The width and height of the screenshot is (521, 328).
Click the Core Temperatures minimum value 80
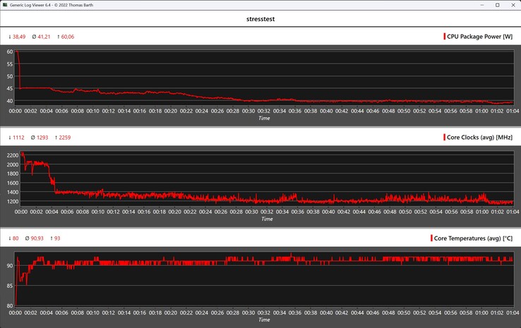coord(16,238)
